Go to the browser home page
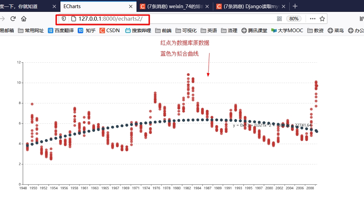Viewport: 364px width, 199px height. [x=24, y=19]
